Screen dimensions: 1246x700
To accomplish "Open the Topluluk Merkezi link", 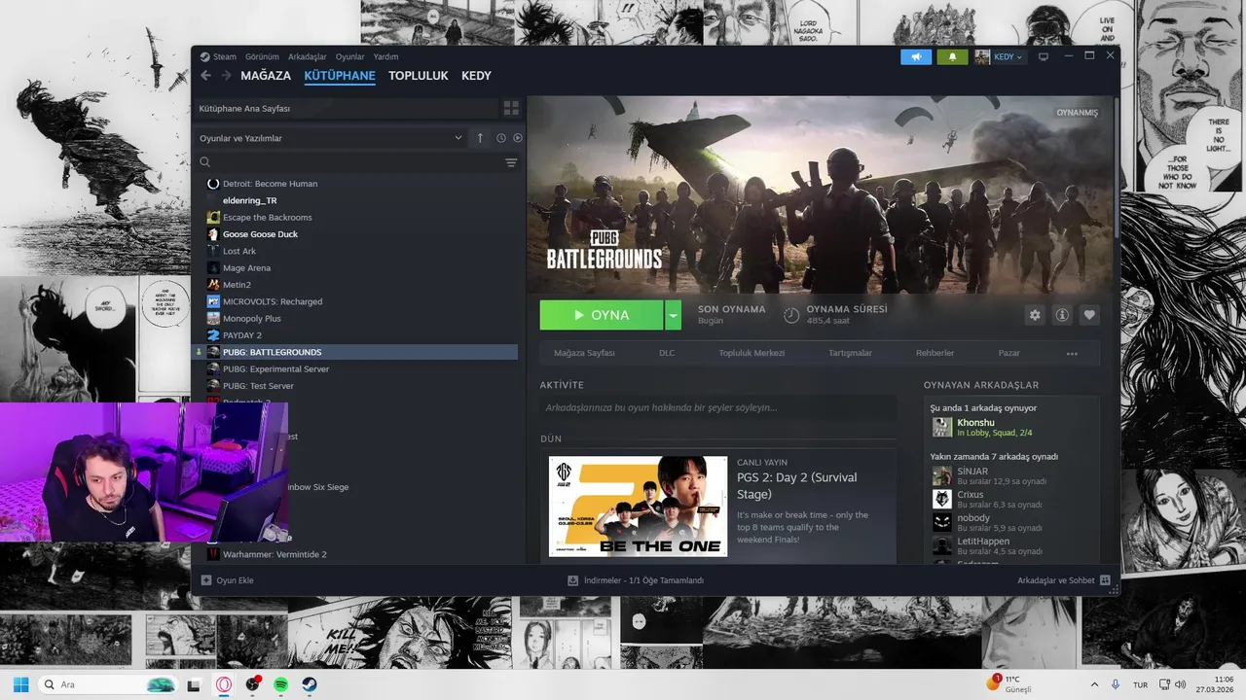I will (x=751, y=353).
